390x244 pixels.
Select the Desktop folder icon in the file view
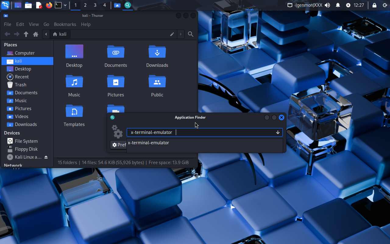click(74, 52)
